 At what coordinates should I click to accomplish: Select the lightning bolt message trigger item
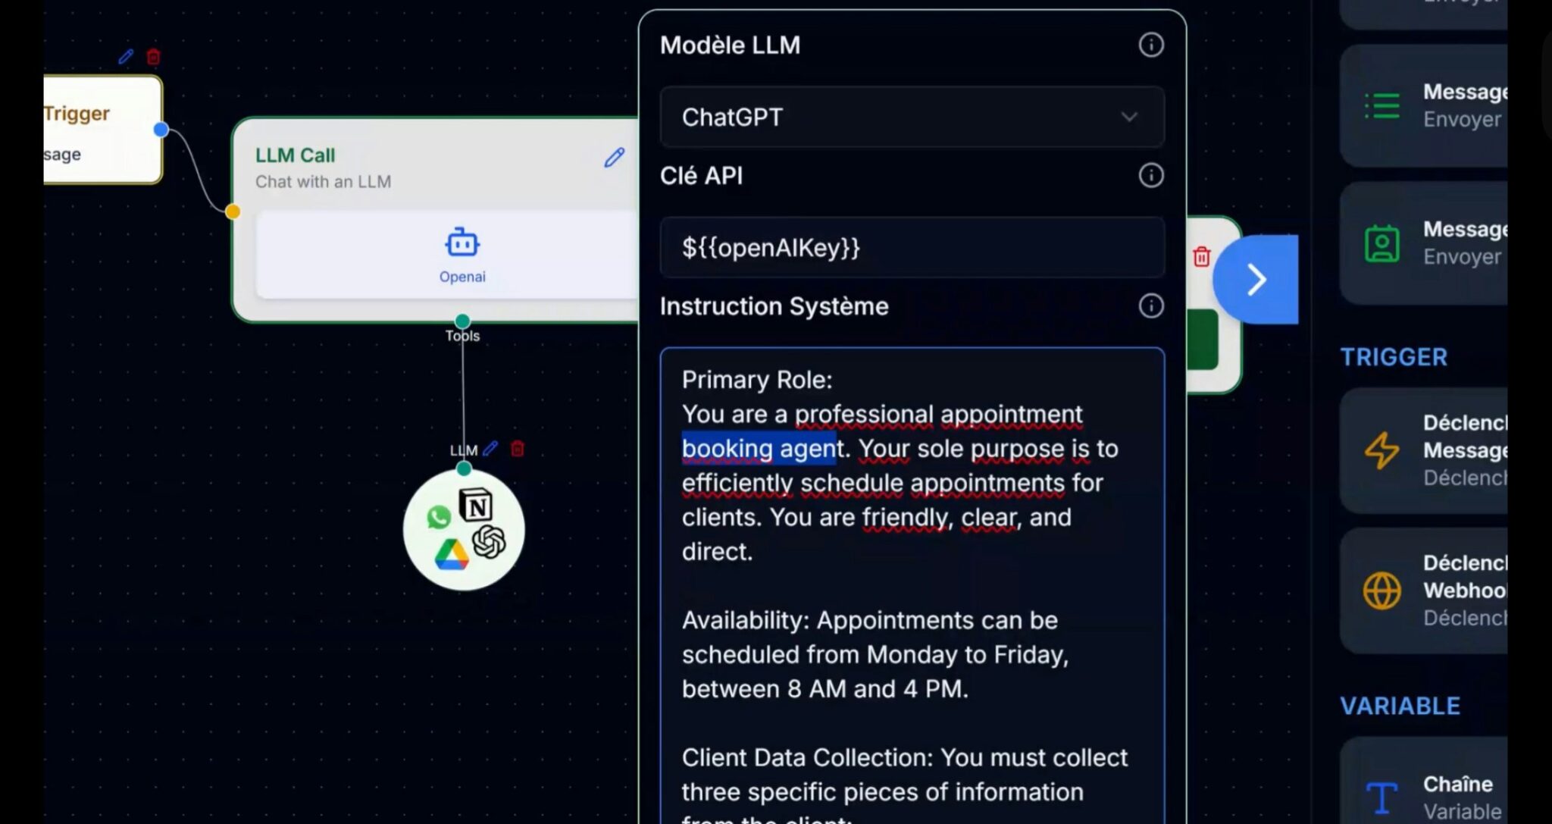point(1423,450)
